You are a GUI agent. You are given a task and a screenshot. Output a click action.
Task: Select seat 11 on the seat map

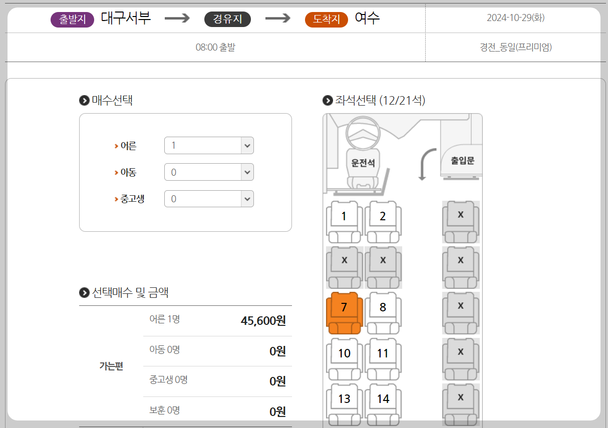[x=383, y=353]
